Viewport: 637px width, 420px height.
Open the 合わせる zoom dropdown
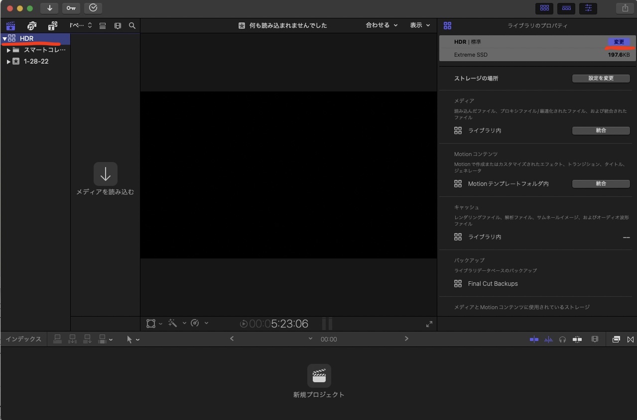382,25
